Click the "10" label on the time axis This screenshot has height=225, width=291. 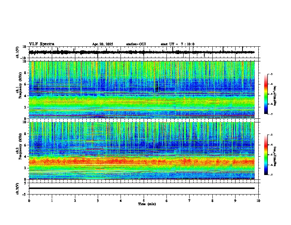point(258,201)
